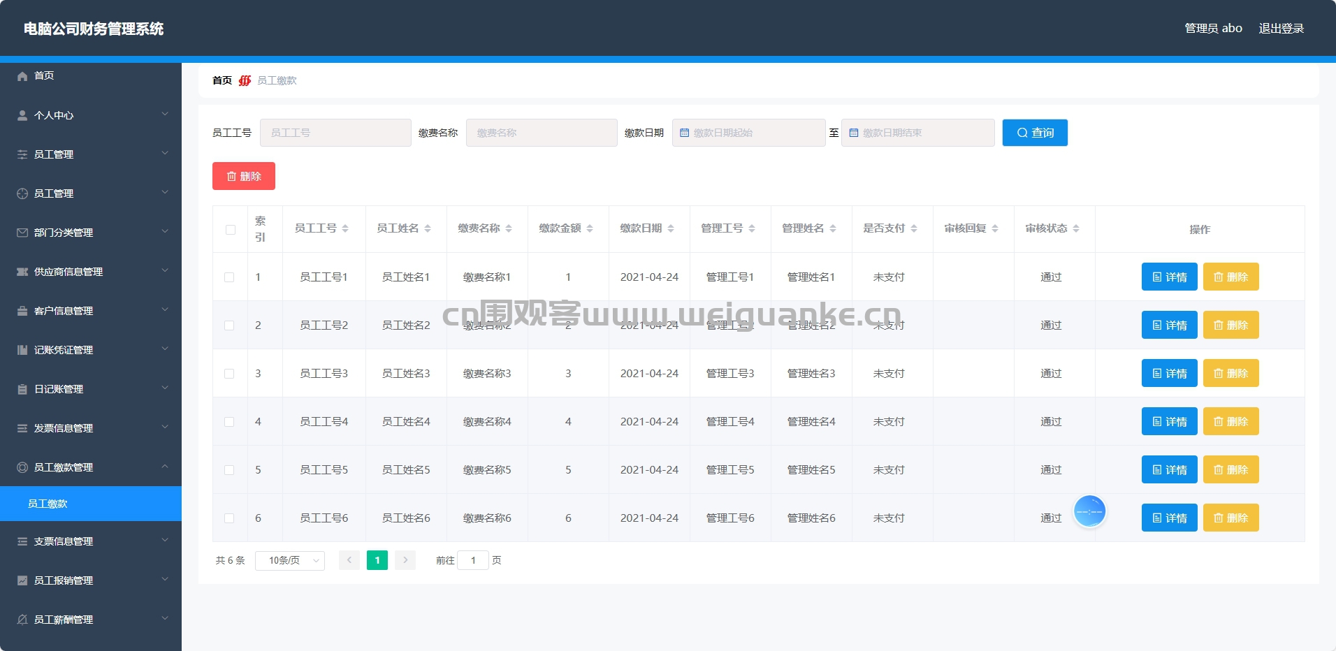Open the 10条/页 page size dropdown
The width and height of the screenshot is (1336, 651).
pyautogui.click(x=290, y=560)
